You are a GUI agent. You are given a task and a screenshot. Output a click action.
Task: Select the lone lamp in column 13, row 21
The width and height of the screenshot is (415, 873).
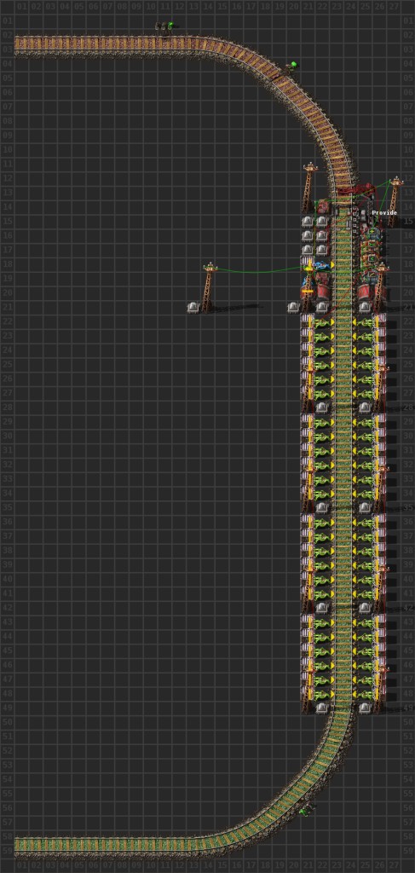193,307
